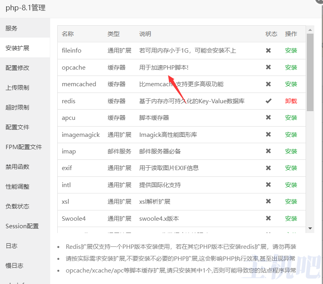Install the intl extension

tap(291, 185)
